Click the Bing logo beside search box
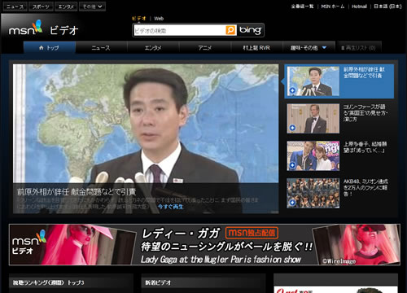 (x=251, y=30)
